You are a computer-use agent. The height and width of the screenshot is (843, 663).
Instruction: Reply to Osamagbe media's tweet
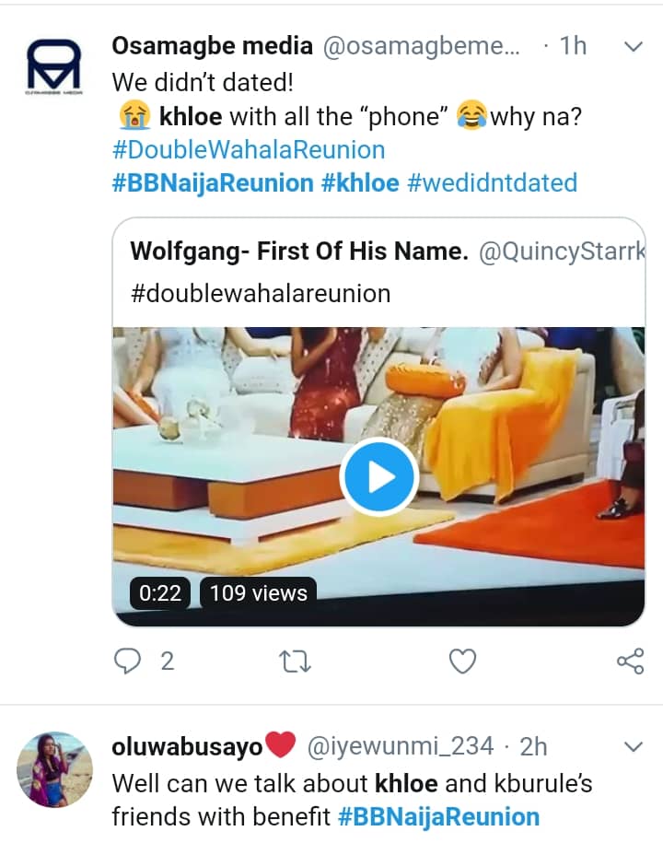[x=127, y=661]
